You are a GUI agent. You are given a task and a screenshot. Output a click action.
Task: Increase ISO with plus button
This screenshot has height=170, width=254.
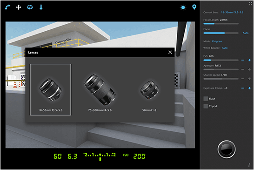click(249, 60)
